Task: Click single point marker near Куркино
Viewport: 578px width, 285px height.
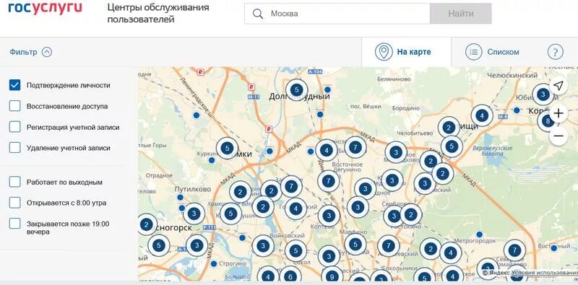Action: [212, 160]
